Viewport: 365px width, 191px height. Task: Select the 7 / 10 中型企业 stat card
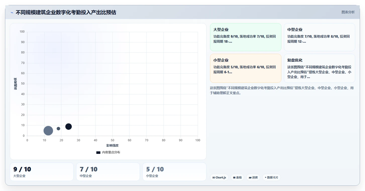coord(108,172)
